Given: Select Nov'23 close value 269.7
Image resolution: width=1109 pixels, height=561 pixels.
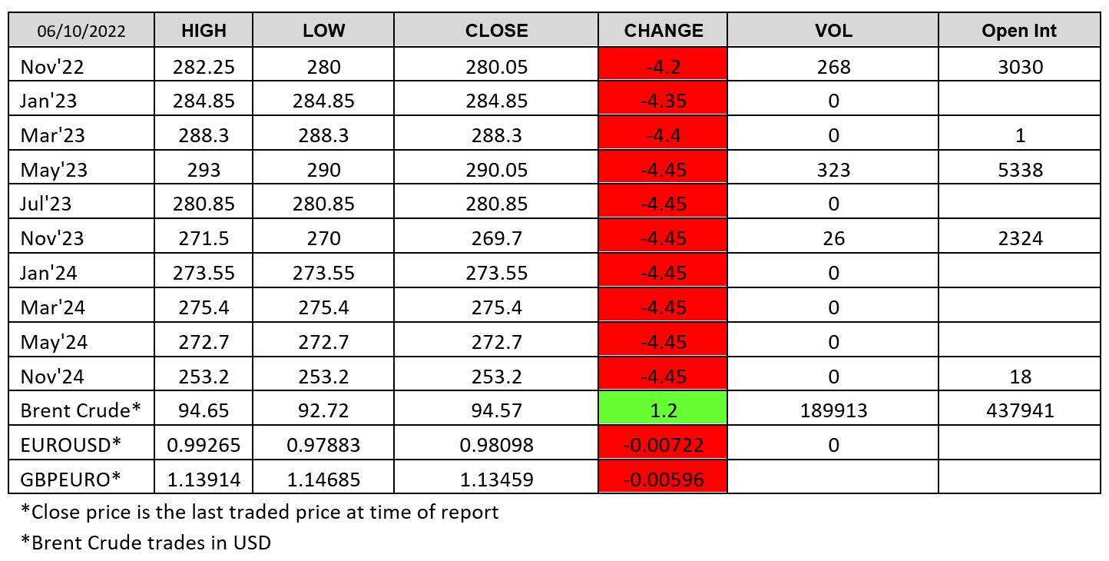Looking at the screenshot, I should (x=496, y=238).
